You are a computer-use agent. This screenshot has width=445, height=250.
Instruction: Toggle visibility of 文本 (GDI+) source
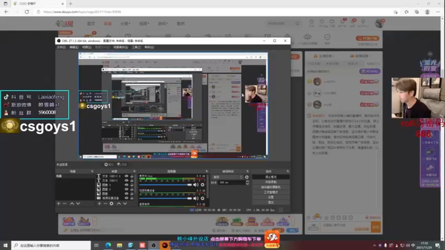pos(126,180)
